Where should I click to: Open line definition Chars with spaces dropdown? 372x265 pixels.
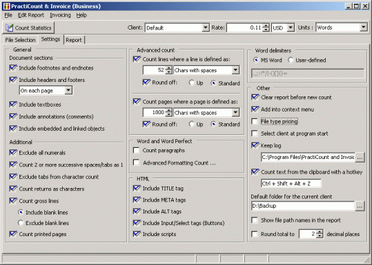pos(235,70)
